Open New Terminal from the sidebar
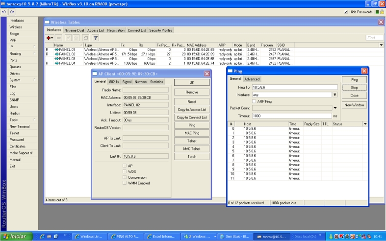386x241 pixels. (x=20, y=126)
